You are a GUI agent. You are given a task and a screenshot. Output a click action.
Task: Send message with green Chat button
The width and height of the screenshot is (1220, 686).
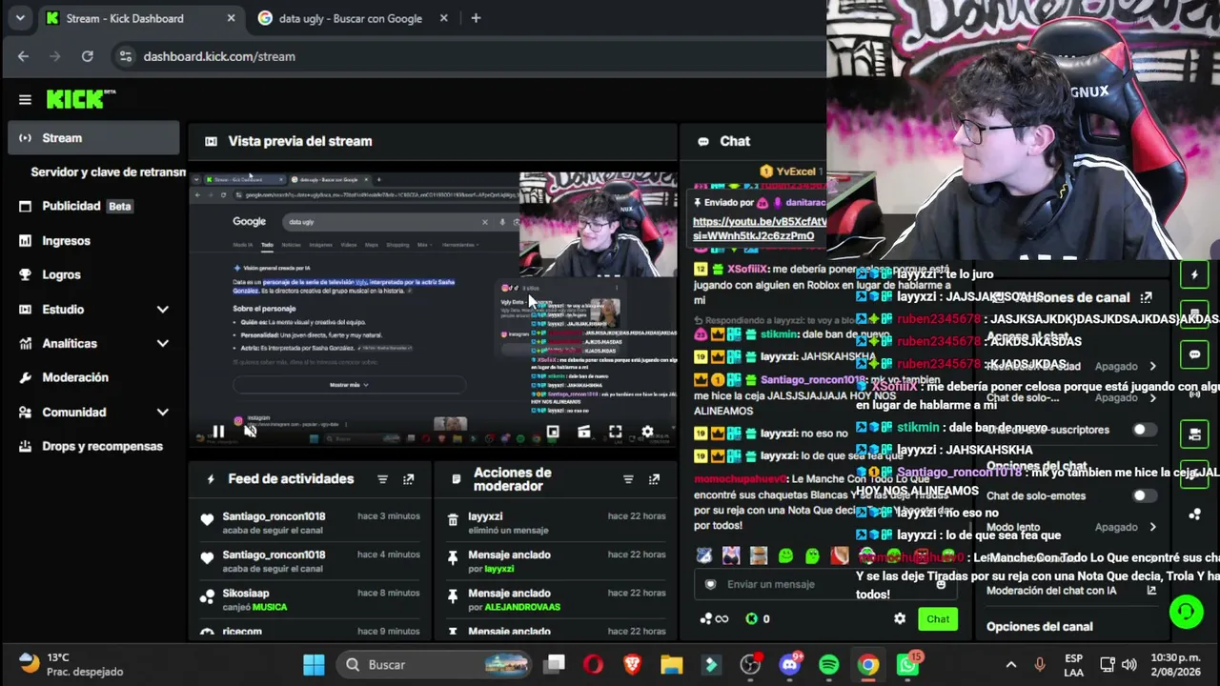click(x=938, y=619)
